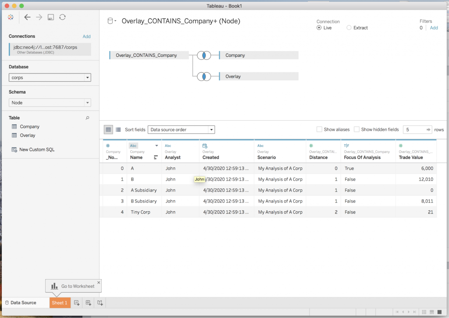Select the Live connection option

pyautogui.click(x=319, y=28)
